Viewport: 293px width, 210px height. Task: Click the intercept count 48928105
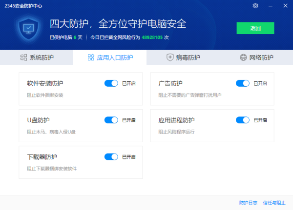(x=152, y=38)
